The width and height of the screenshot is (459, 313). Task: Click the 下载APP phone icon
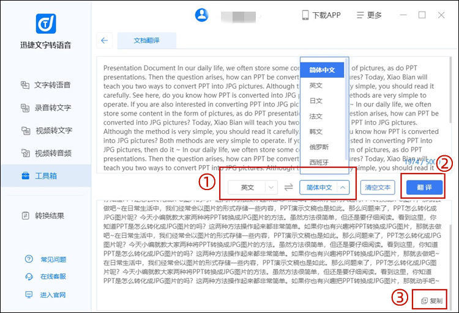[305, 15]
